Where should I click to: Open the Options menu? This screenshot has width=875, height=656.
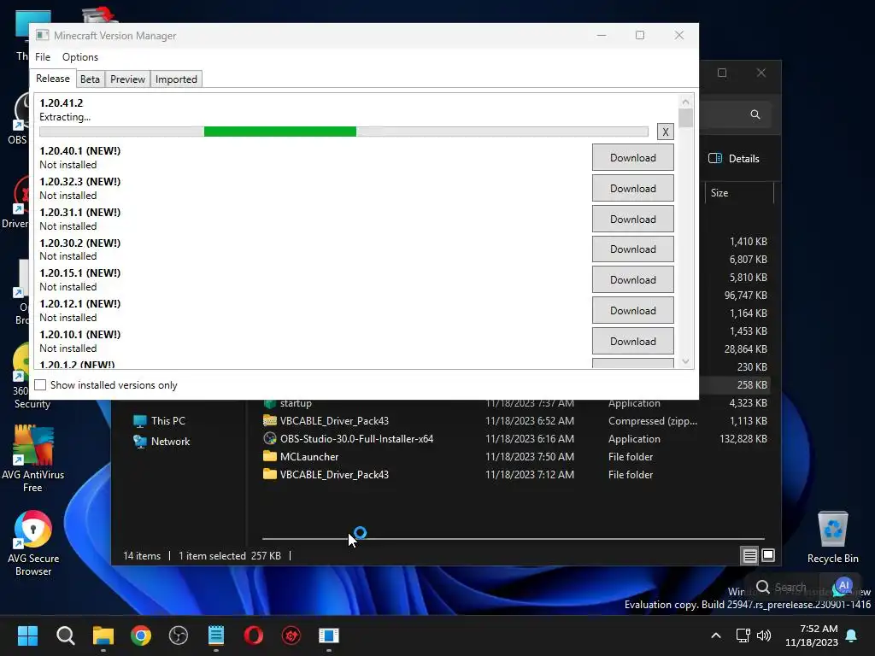(x=79, y=57)
